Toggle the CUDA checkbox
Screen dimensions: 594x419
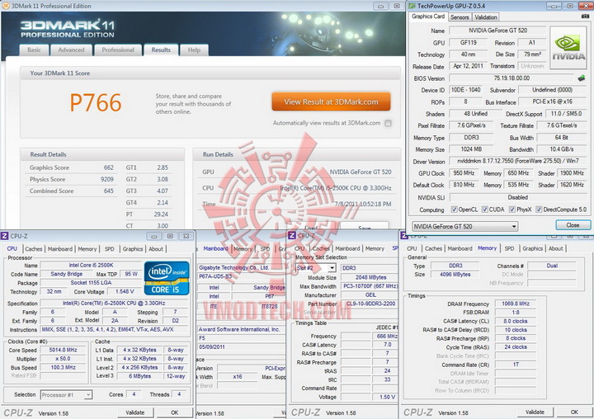(x=484, y=209)
